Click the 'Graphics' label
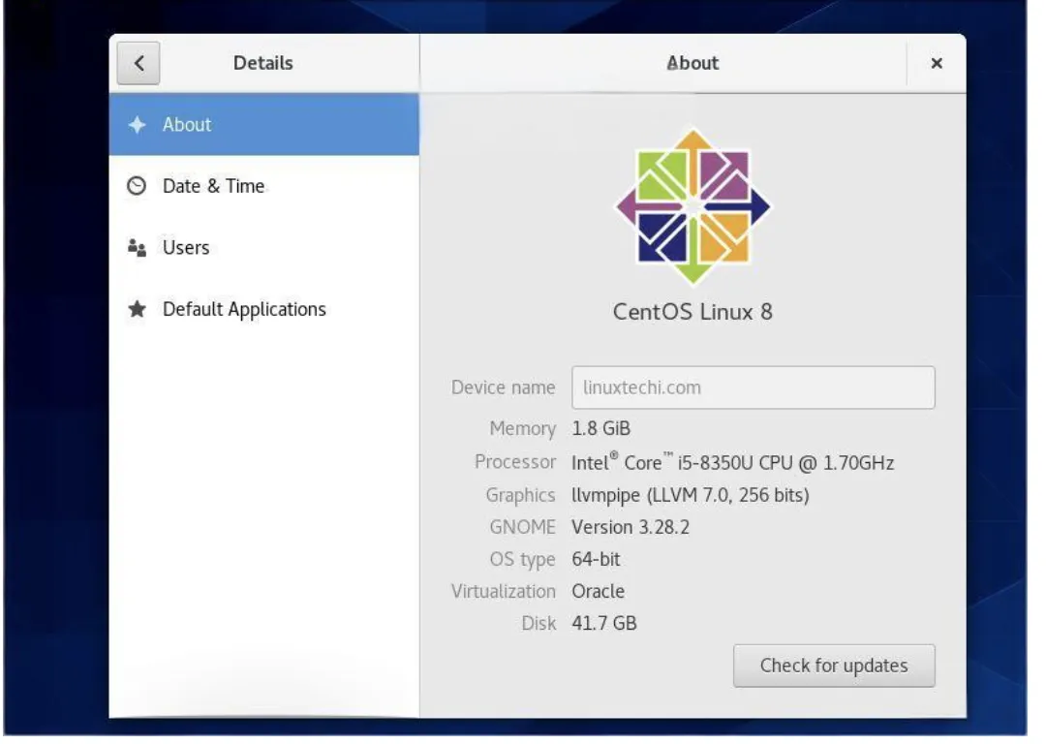Viewport: 1046px width, 744px height. 520,495
